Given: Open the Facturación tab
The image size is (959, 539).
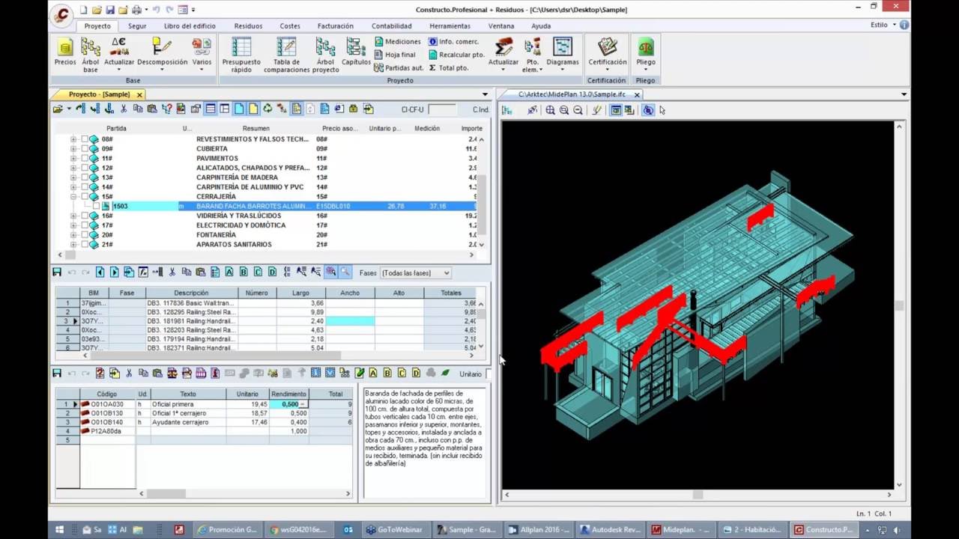Looking at the screenshot, I should coord(335,25).
